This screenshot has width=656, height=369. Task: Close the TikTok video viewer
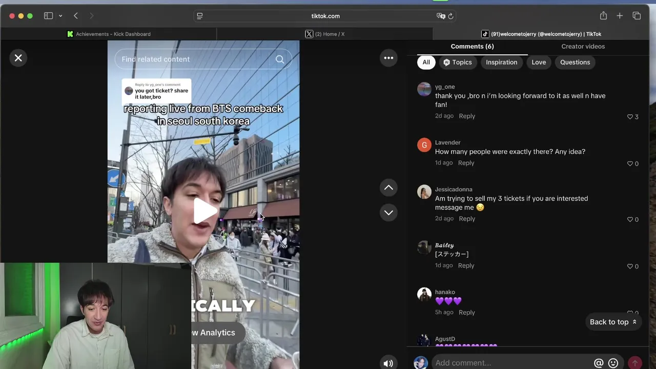coord(18,58)
